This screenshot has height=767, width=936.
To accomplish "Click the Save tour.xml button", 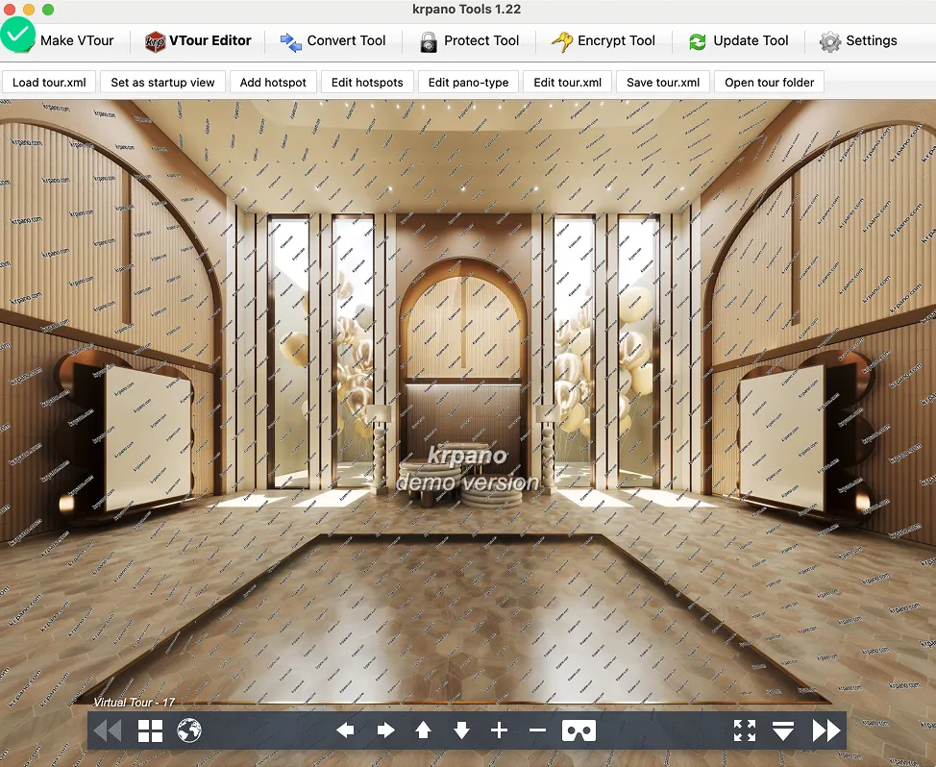I will pos(663,83).
